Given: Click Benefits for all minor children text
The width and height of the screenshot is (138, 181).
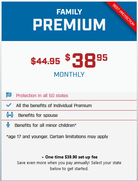Looking at the screenshot, I should click(45, 125).
